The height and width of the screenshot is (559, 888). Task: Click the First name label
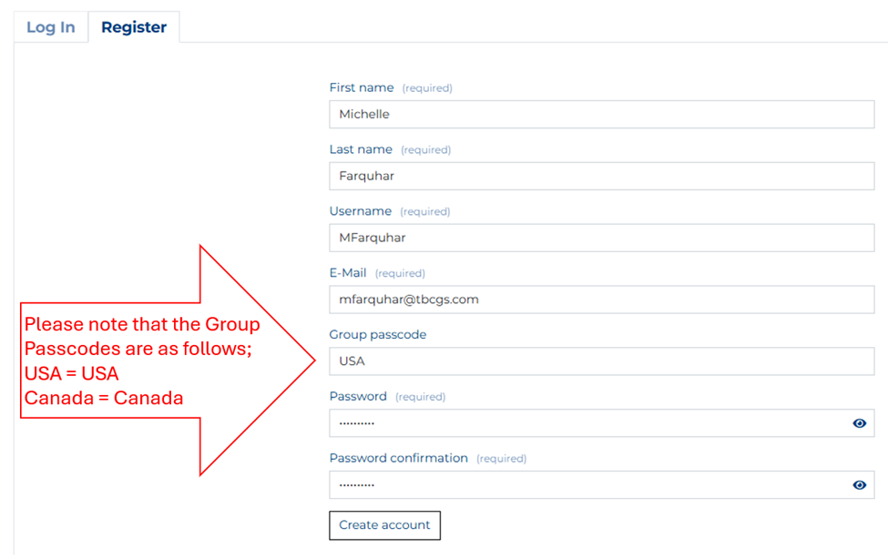coord(362,88)
